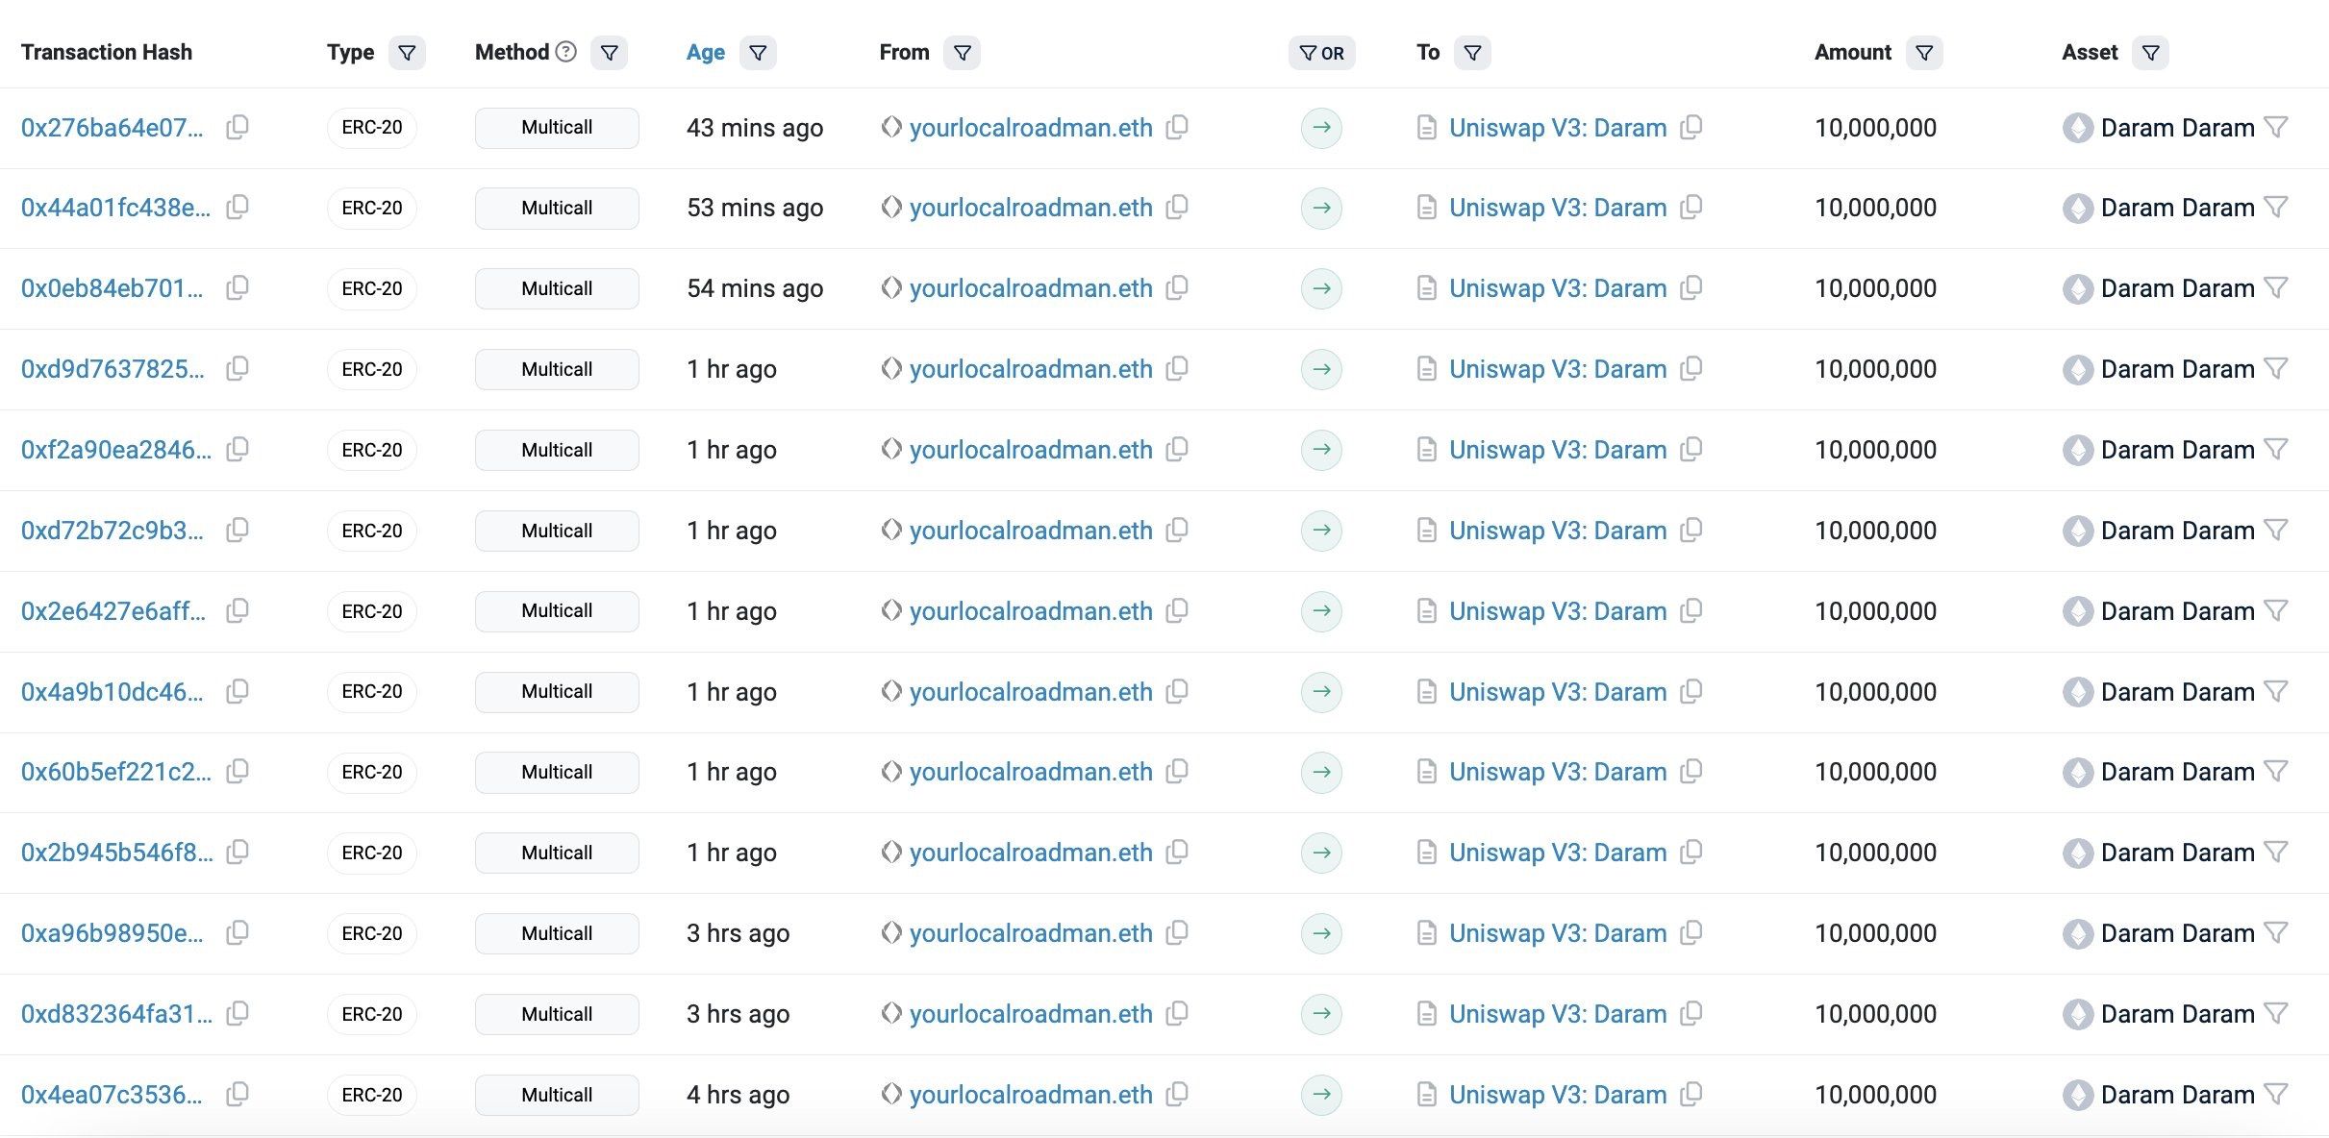Toggle the OR filter between From and To
This screenshot has height=1138, width=2329.
[1321, 53]
